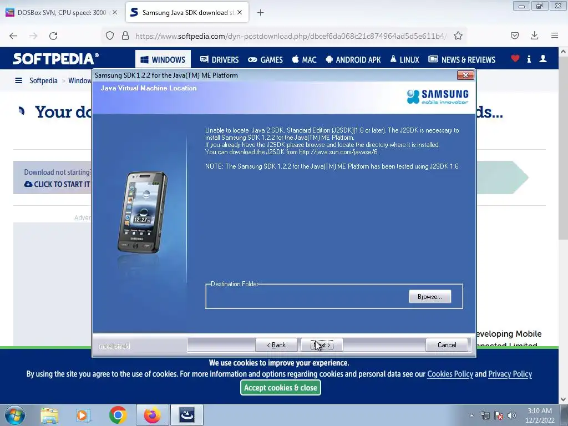Go back with Firefox back arrow

pos(13,35)
